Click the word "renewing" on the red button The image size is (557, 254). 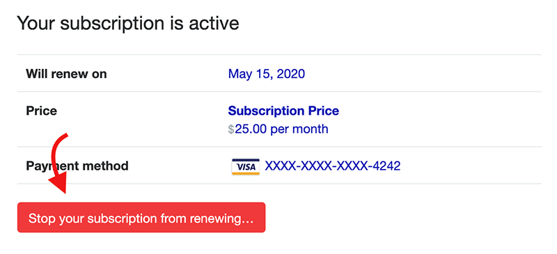pyautogui.click(x=221, y=219)
